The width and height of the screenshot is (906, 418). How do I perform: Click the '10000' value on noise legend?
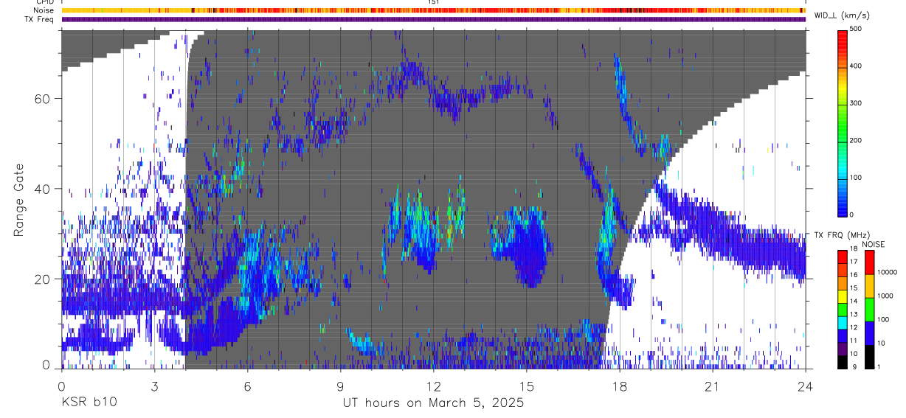pos(887,274)
